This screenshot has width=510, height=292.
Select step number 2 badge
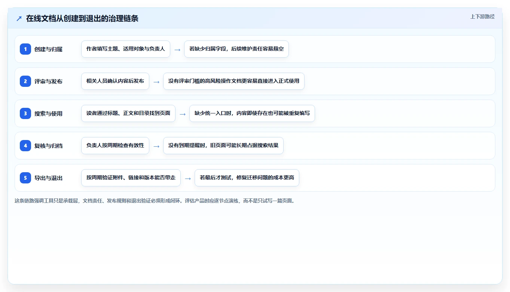25,81
